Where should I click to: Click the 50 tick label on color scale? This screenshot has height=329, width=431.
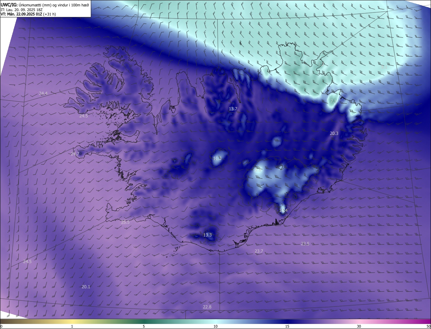(x=428, y=326)
